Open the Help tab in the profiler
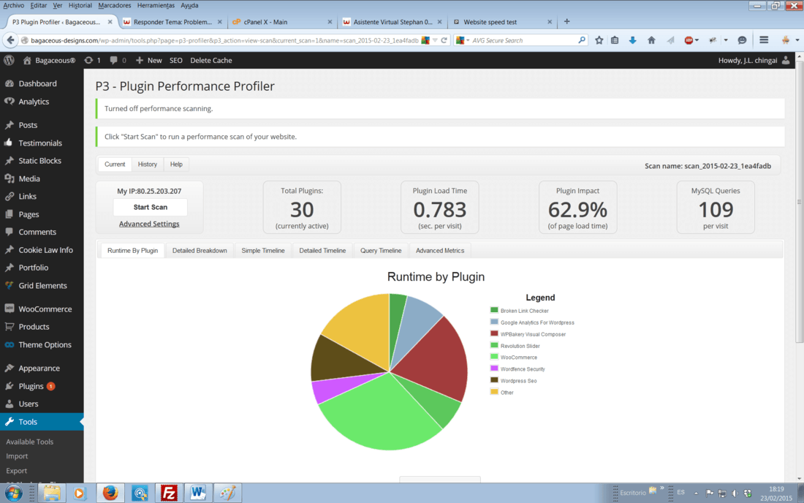This screenshot has width=804, height=503. [x=176, y=164]
